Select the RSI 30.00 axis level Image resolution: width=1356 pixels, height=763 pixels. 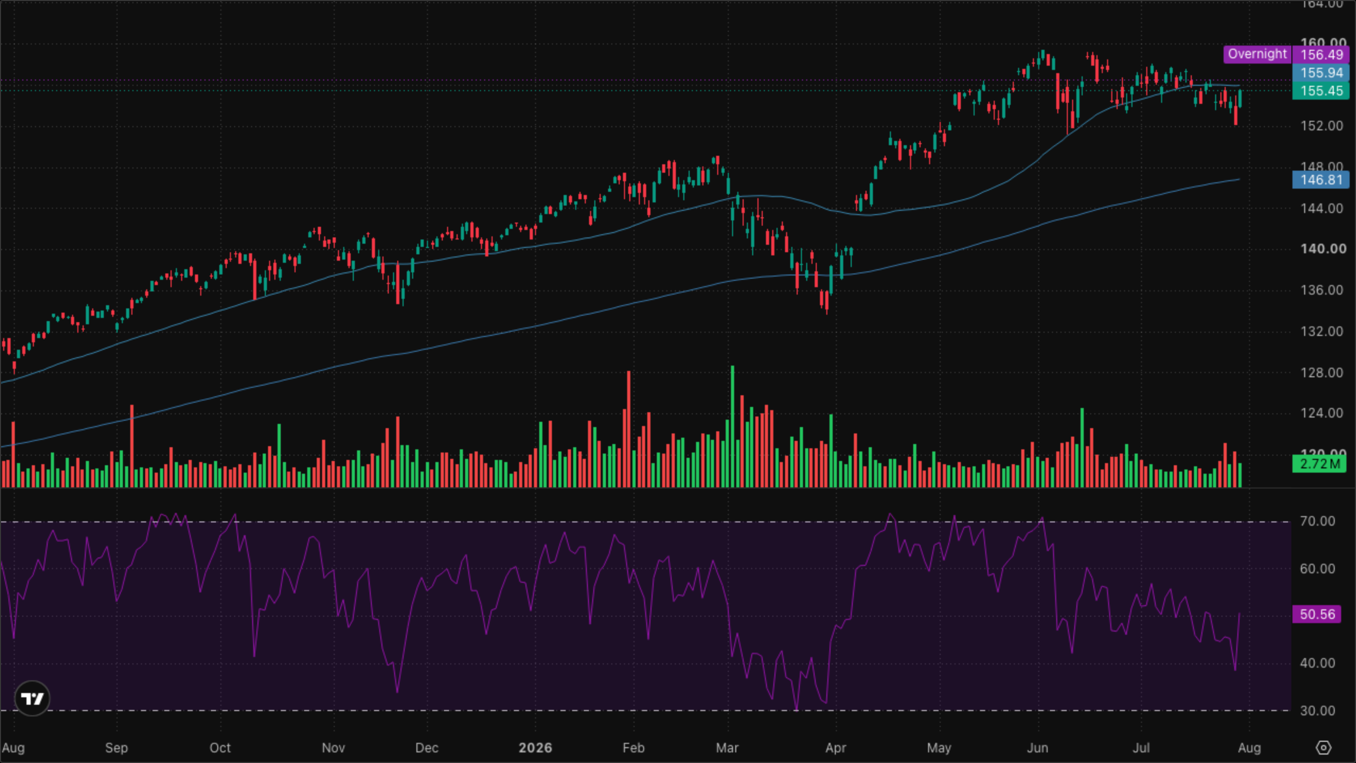[x=1317, y=711]
